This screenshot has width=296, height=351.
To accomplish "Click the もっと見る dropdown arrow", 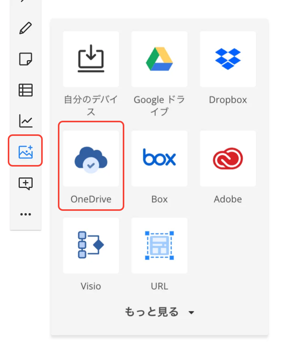I will [191, 313].
